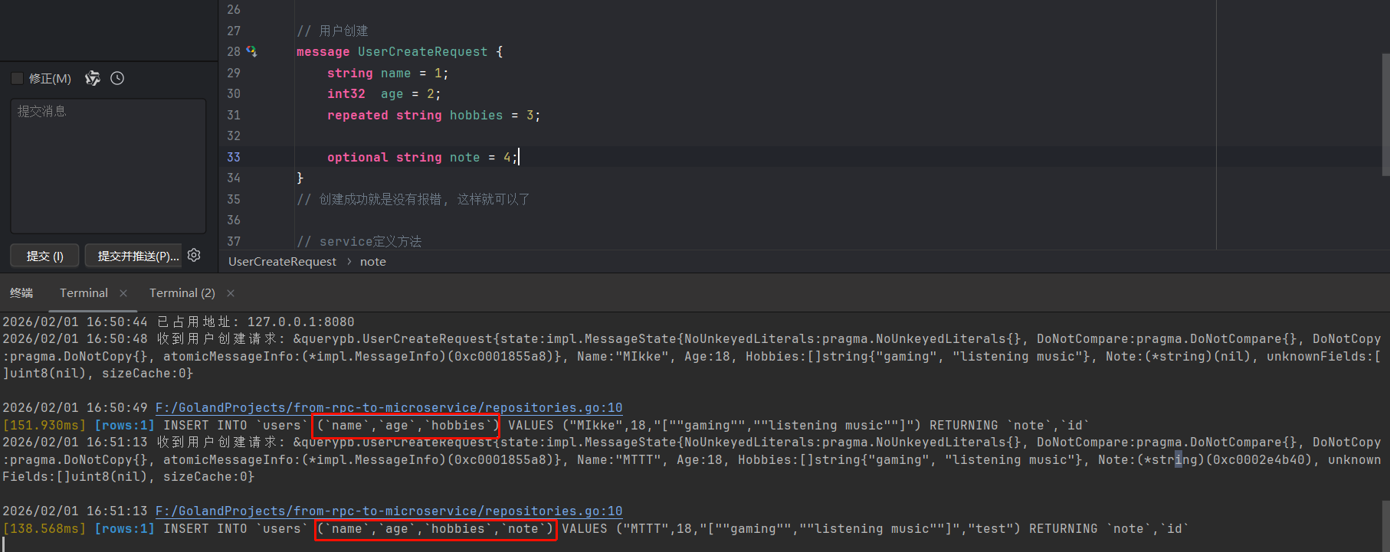Click the editor's vertical scrollbar
The width and height of the screenshot is (1390, 552).
point(1385,115)
